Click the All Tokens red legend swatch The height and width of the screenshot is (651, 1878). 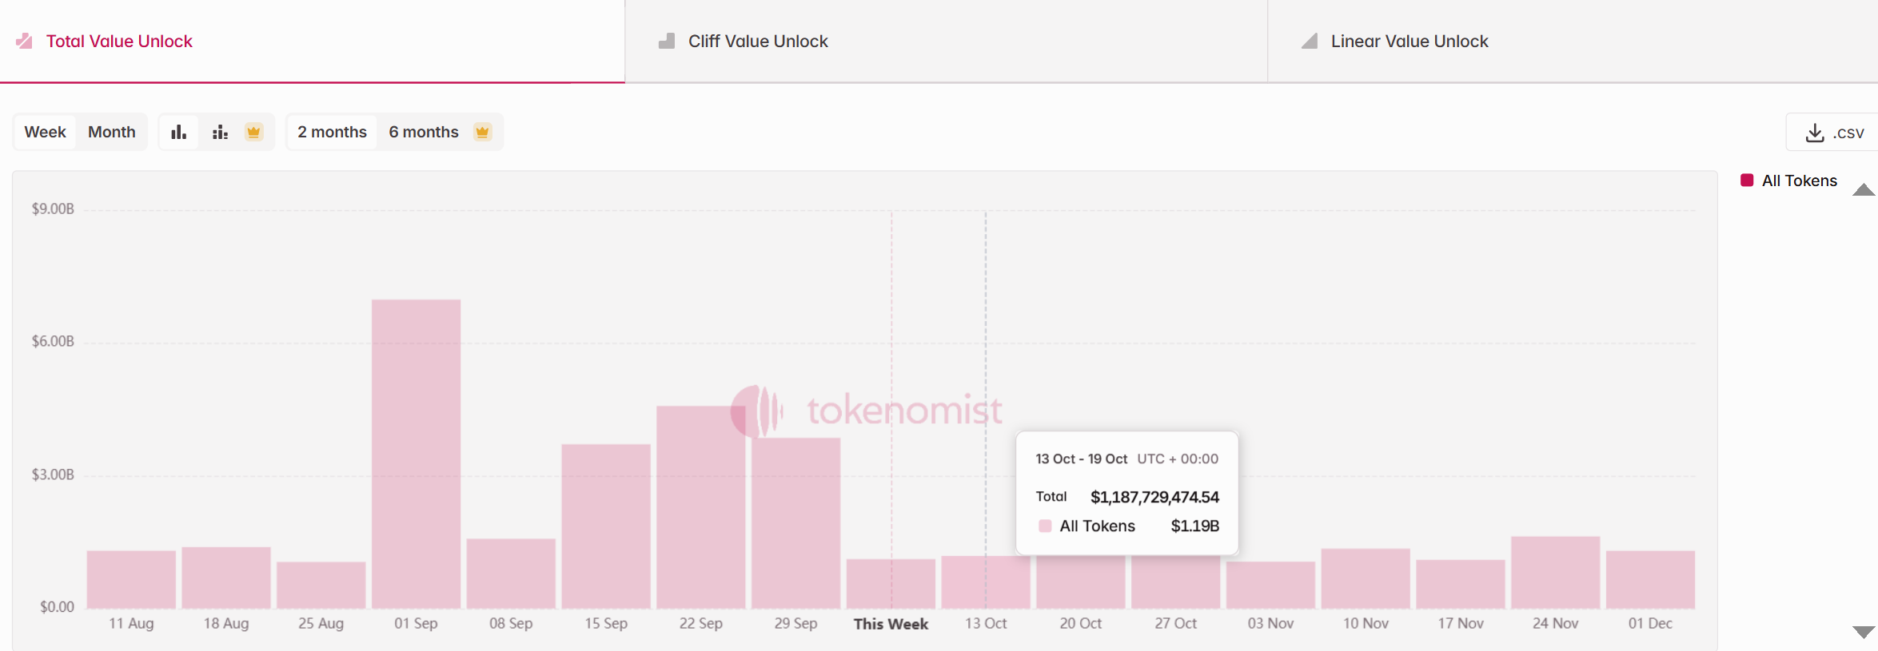coord(1747,181)
